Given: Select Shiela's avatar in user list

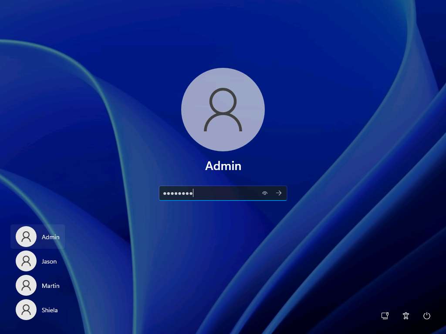Looking at the screenshot, I should pos(26,310).
